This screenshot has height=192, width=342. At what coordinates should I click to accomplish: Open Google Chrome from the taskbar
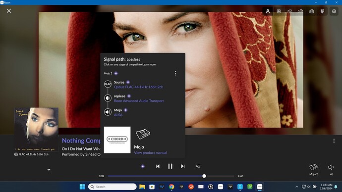(171, 187)
